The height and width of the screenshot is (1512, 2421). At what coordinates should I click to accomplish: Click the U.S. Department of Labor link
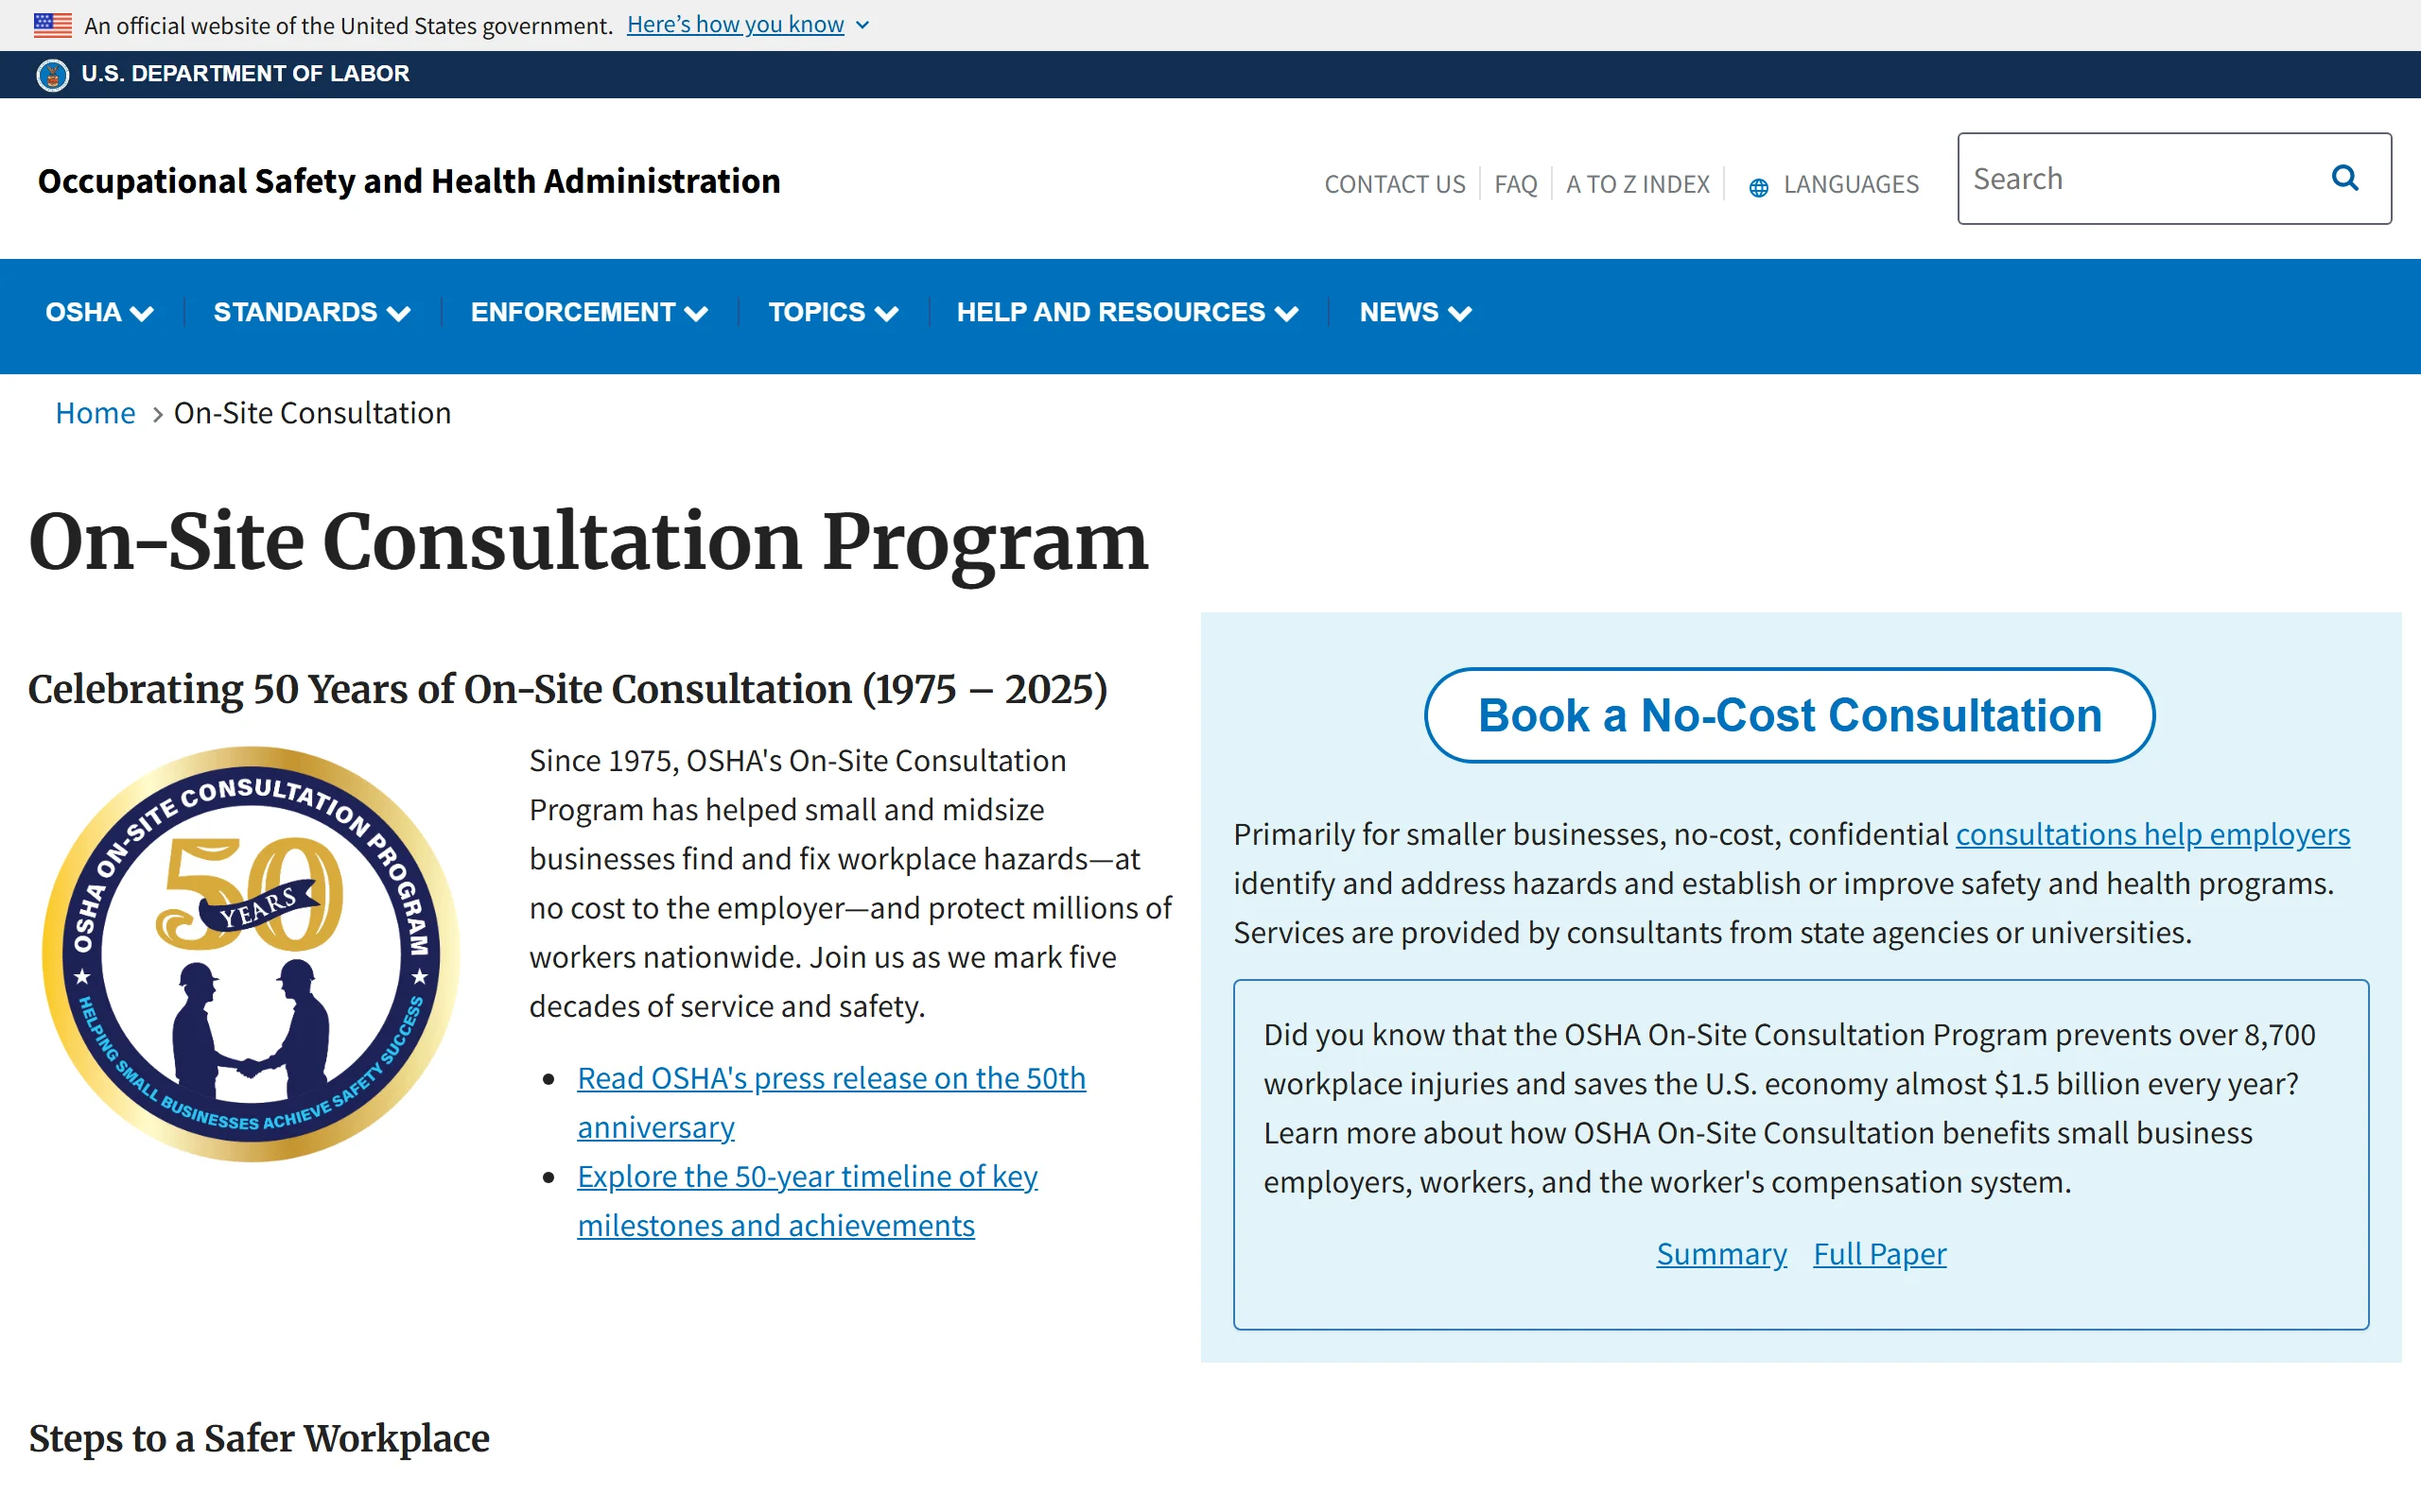pos(245,74)
